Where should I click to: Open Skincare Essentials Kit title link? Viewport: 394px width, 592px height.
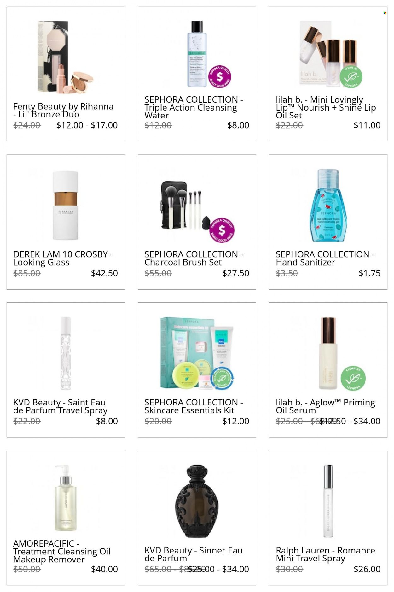tap(194, 406)
